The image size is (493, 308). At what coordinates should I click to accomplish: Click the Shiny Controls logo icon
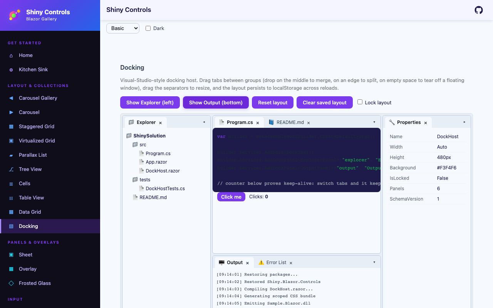(x=15, y=15)
